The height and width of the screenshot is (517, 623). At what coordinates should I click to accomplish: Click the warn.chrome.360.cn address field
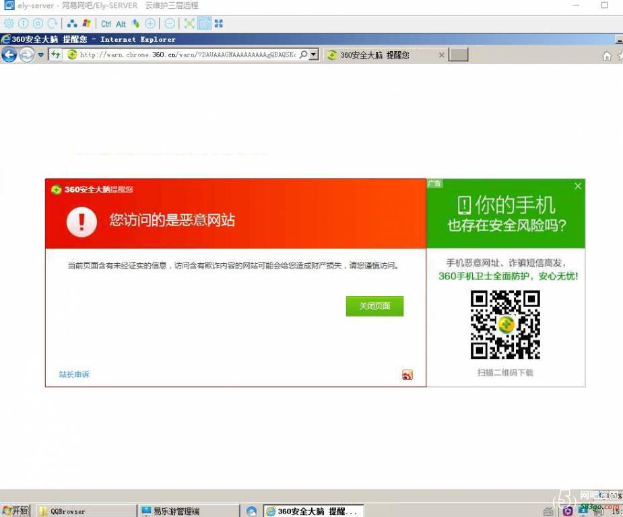pyautogui.click(x=187, y=55)
